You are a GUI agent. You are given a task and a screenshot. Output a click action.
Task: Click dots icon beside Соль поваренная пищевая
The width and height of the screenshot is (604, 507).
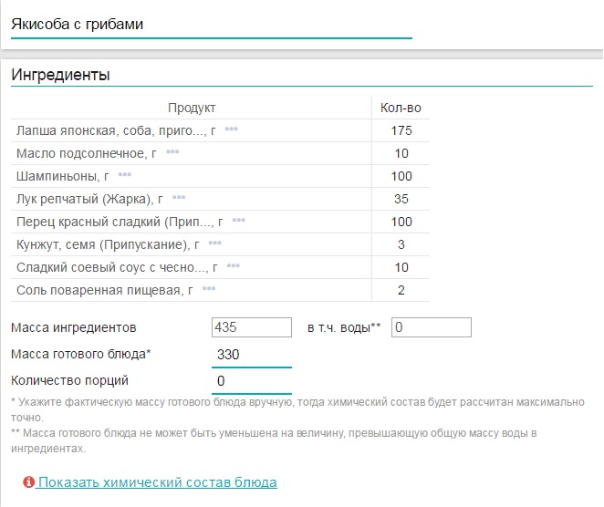coord(209,290)
